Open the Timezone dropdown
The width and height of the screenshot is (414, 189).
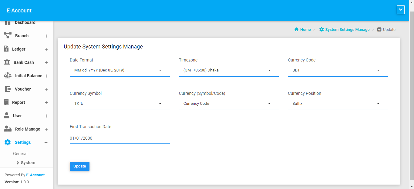pyautogui.click(x=228, y=70)
